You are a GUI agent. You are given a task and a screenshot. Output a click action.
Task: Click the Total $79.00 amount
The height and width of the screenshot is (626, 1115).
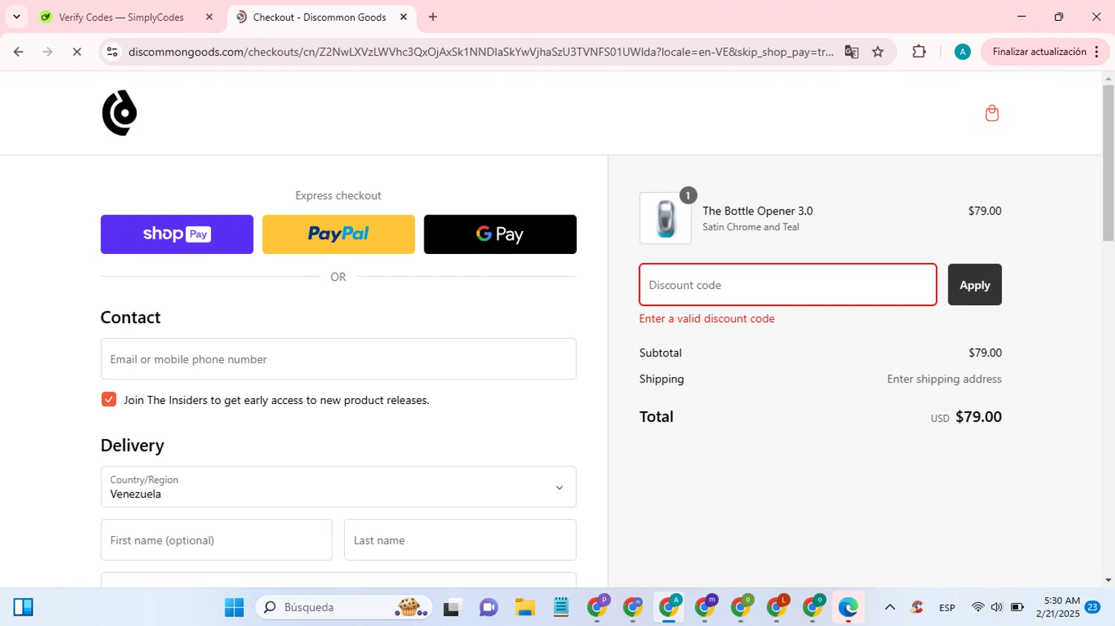(x=978, y=417)
